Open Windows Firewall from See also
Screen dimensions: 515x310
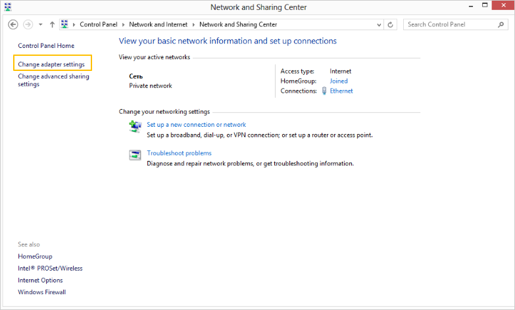pos(41,292)
